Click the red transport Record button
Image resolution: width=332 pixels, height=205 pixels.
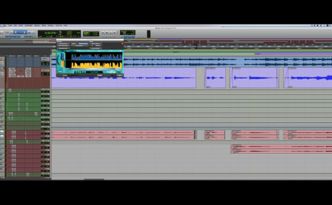click(x=115, y=33)
